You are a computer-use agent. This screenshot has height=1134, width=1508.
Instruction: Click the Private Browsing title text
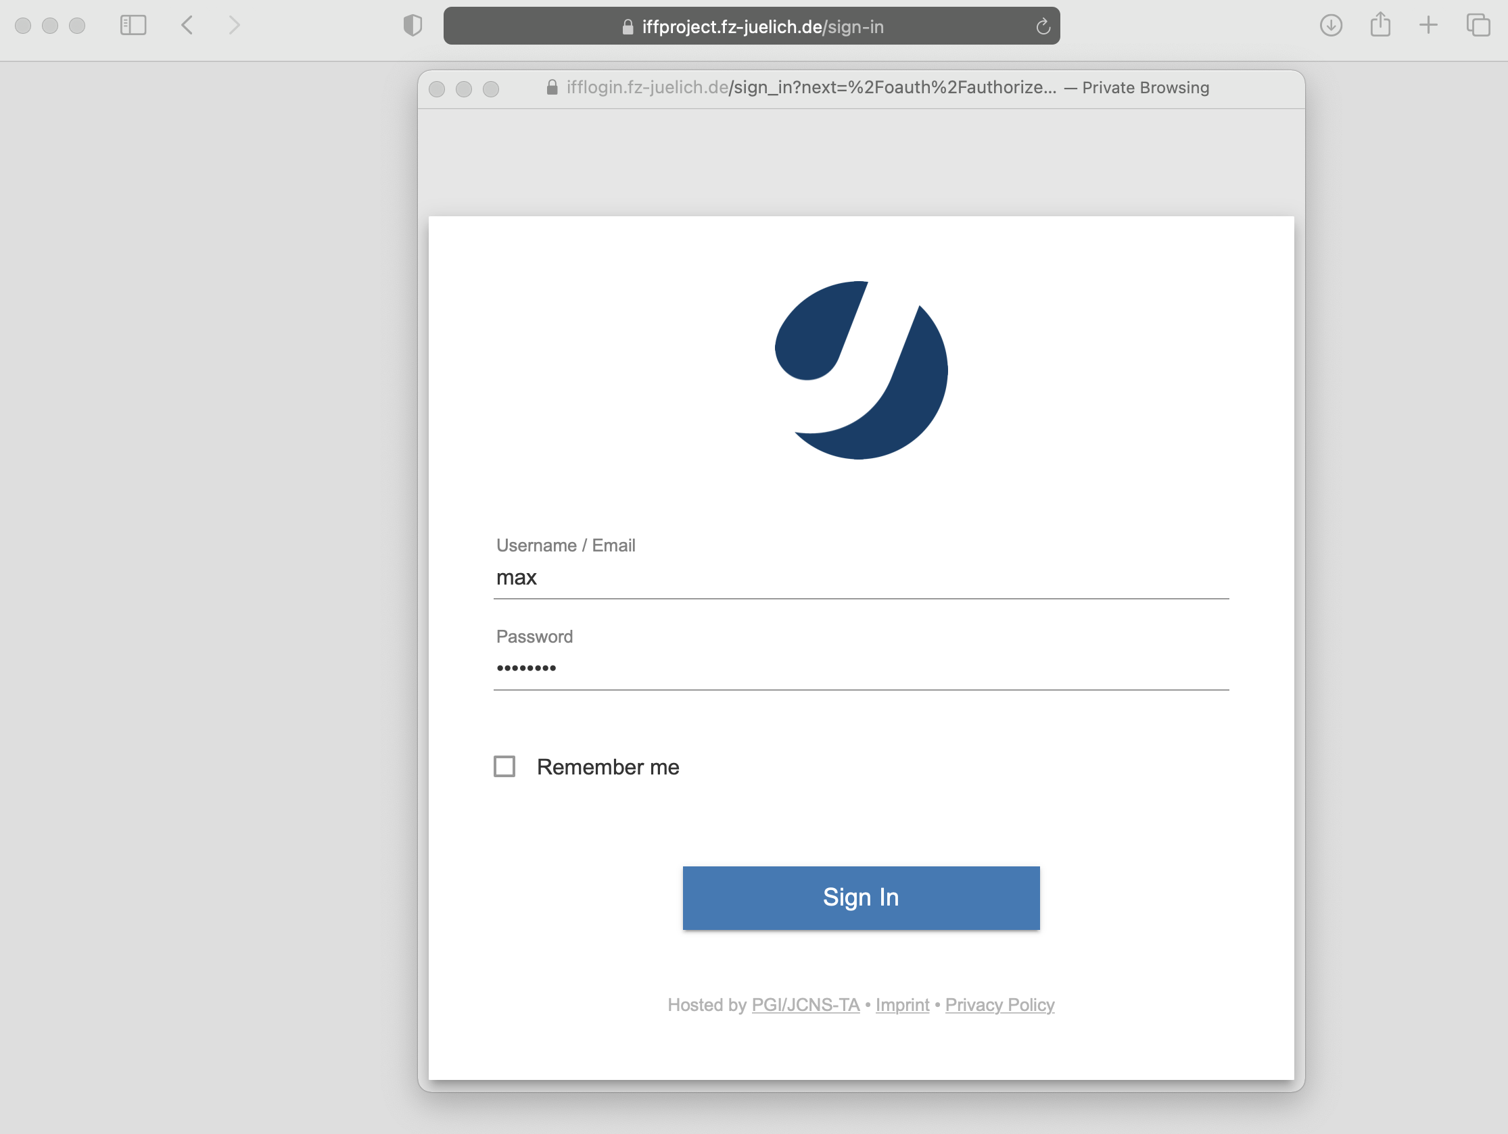click(x=1146, y=87)
